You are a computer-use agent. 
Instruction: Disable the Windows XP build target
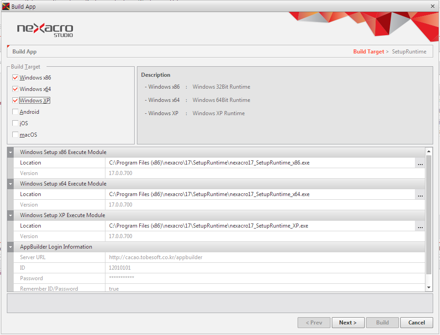16,101
